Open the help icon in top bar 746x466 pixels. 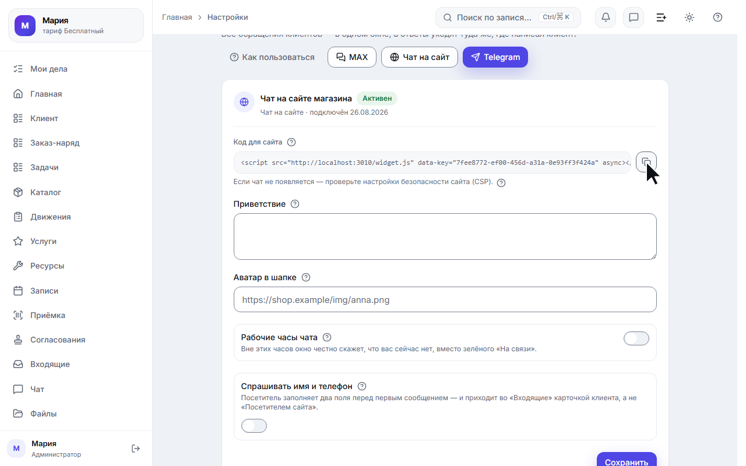(x=717, y=17)
